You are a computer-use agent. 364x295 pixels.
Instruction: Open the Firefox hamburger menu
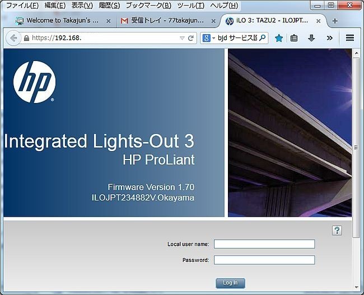click(350, 38)
